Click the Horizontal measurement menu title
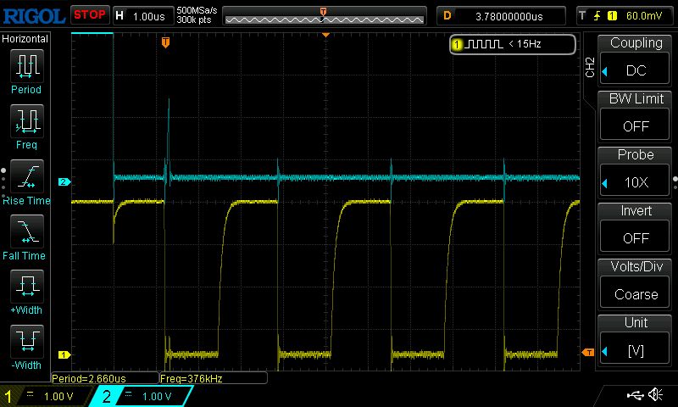The image size is (678, 407). pyautogui.click(x=25, y=39)
